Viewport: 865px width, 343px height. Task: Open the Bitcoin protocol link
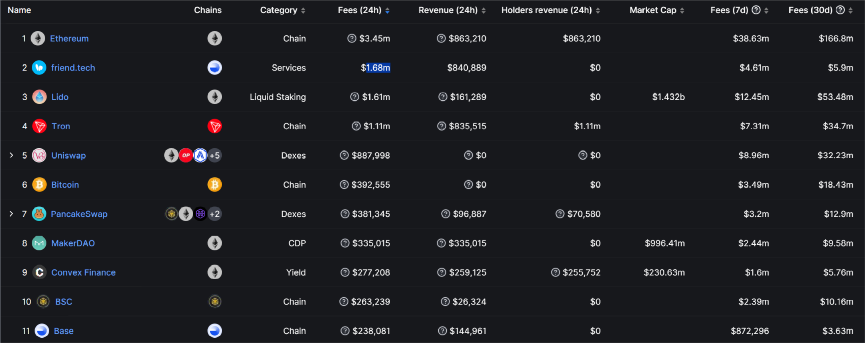point(65,185)
